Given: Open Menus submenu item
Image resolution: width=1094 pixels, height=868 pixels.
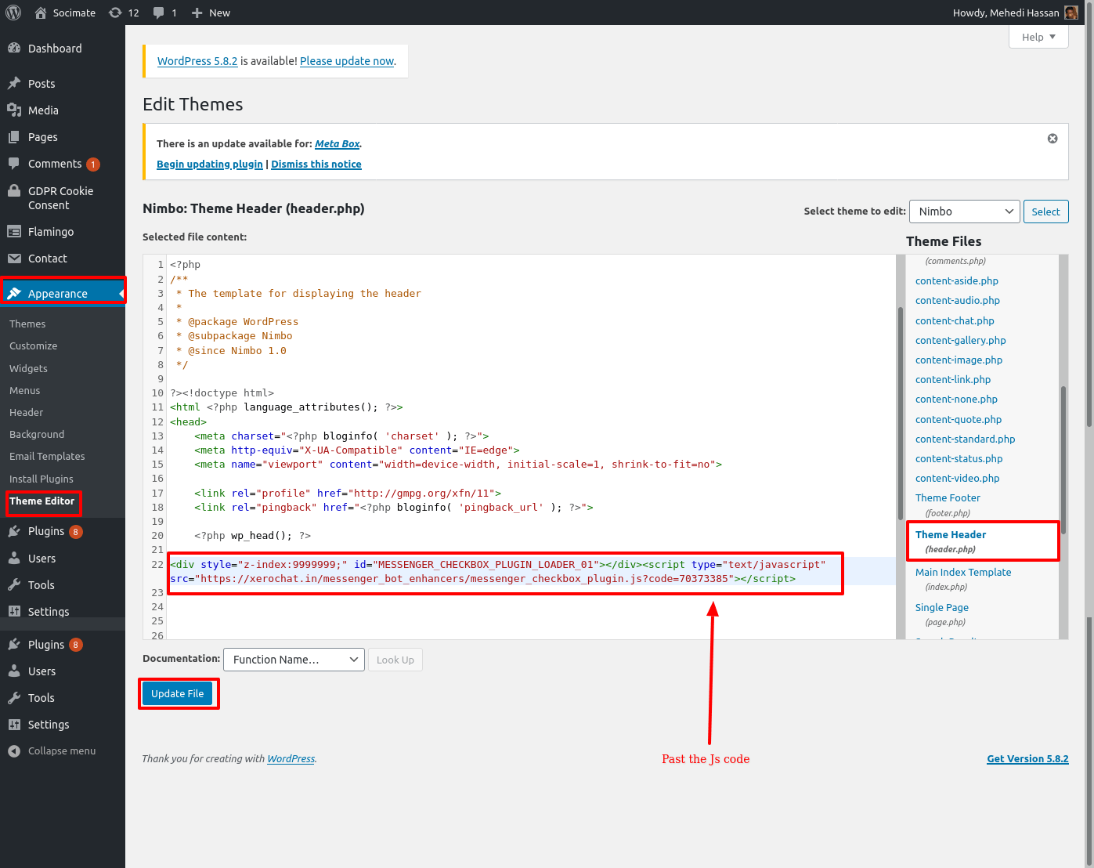Looking at the screenshot, I should pyautogui.click(x=24, y=390).
